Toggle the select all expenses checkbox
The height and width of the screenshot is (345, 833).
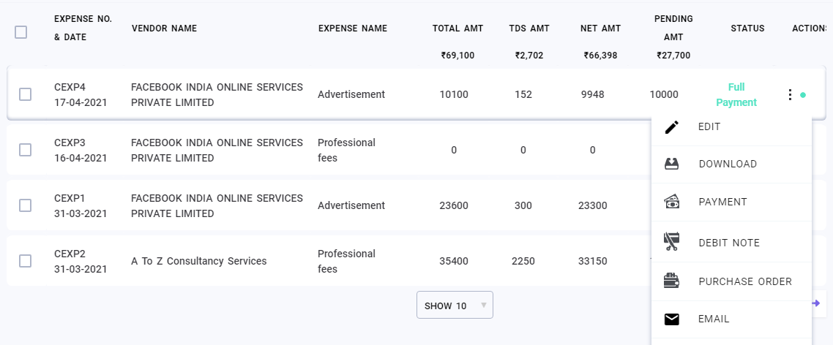[x=21, y=32]
